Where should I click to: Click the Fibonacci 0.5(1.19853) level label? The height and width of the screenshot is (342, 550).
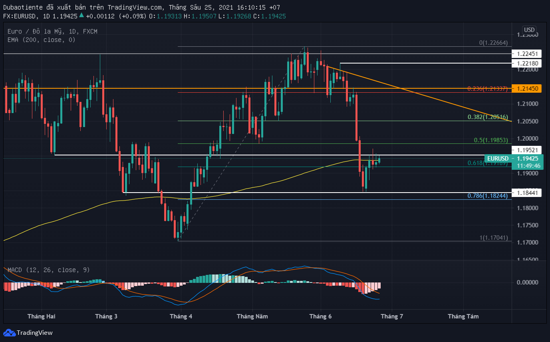(491, 140)
